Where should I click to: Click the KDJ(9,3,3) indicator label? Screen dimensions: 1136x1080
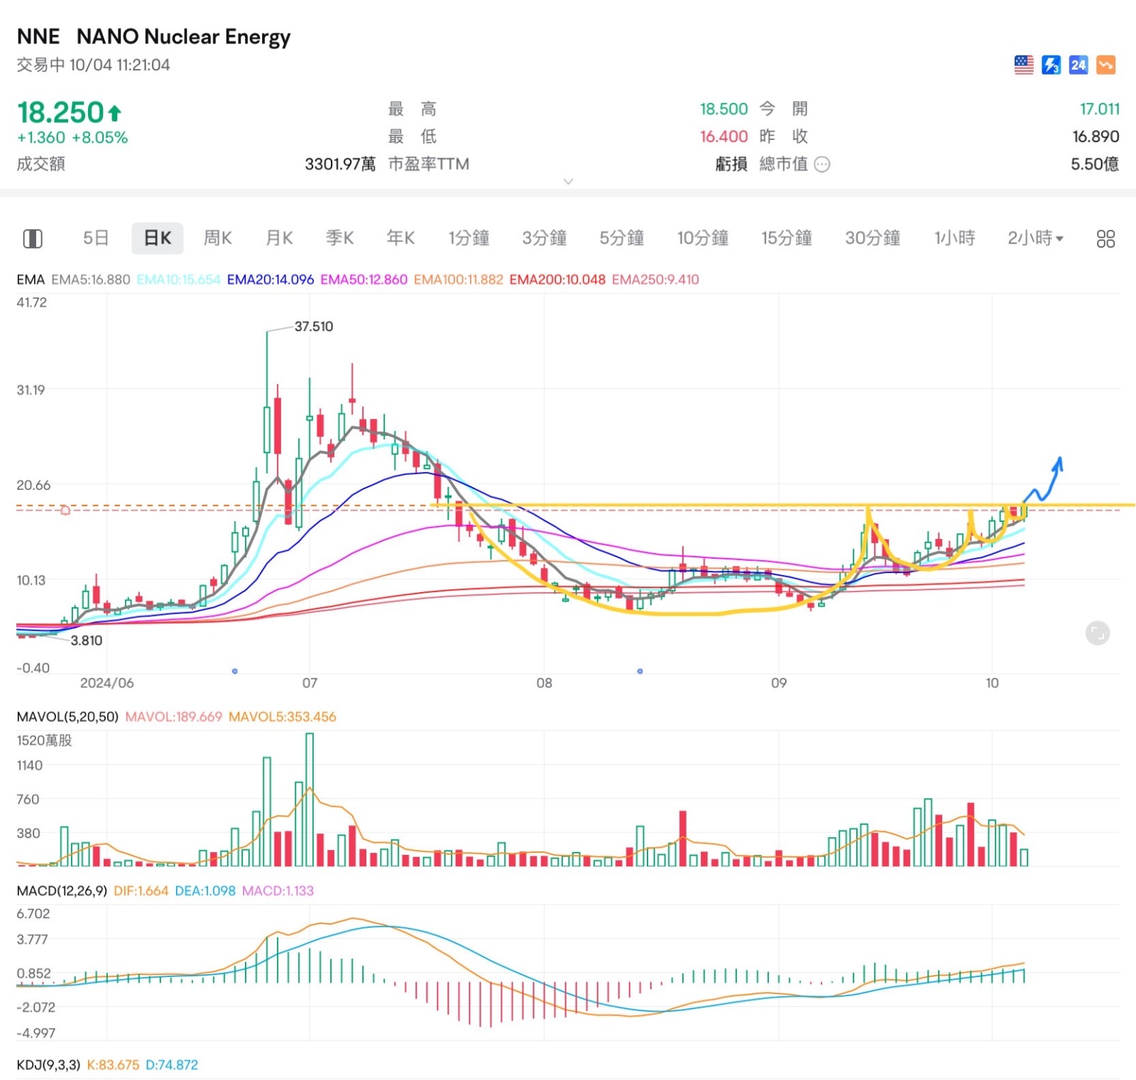(48, 1065)
